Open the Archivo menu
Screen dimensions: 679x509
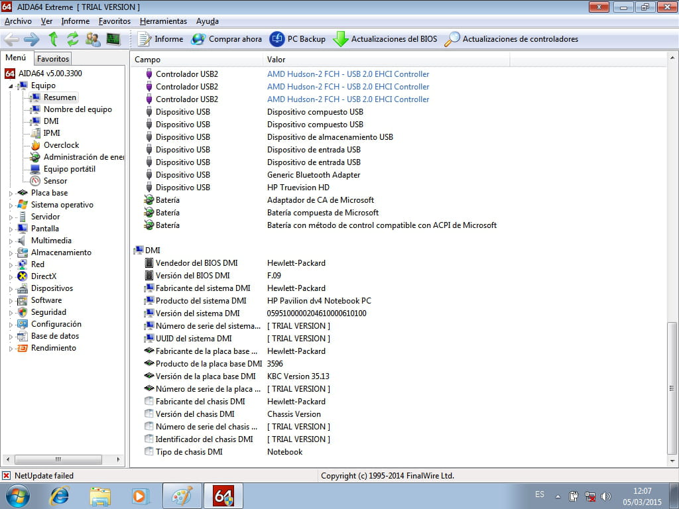click(18, 21)
